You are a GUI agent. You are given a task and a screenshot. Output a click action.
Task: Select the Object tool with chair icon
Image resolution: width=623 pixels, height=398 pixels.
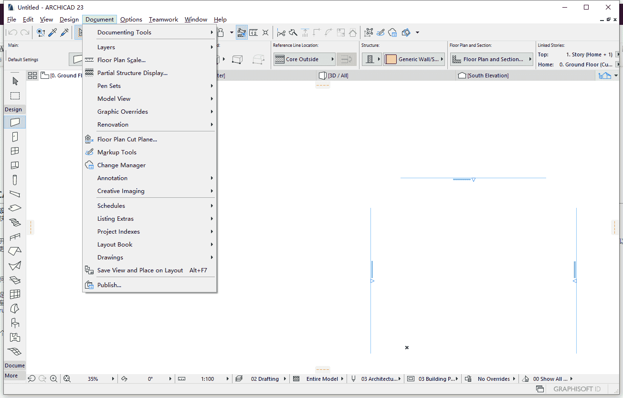coord(15,323)
